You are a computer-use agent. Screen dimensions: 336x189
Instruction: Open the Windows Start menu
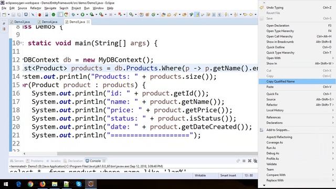pyautogui.click(x=6, y=184)
